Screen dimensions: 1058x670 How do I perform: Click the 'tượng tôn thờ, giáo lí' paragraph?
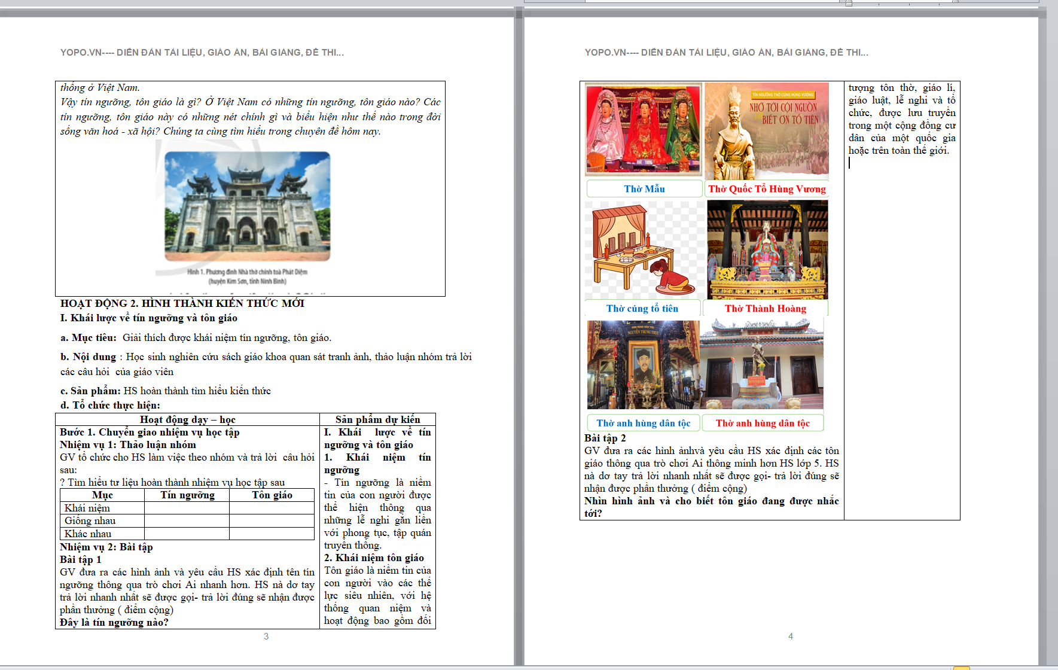[902, 118]
